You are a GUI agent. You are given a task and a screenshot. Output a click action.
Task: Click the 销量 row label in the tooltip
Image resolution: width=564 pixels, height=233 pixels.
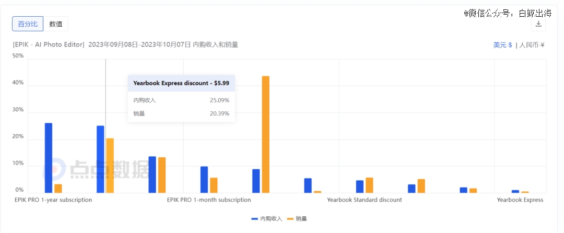[139, 114]
